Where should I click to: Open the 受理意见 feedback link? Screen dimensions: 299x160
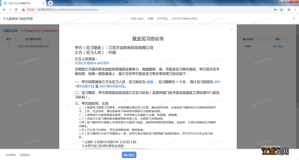[25, 155]
